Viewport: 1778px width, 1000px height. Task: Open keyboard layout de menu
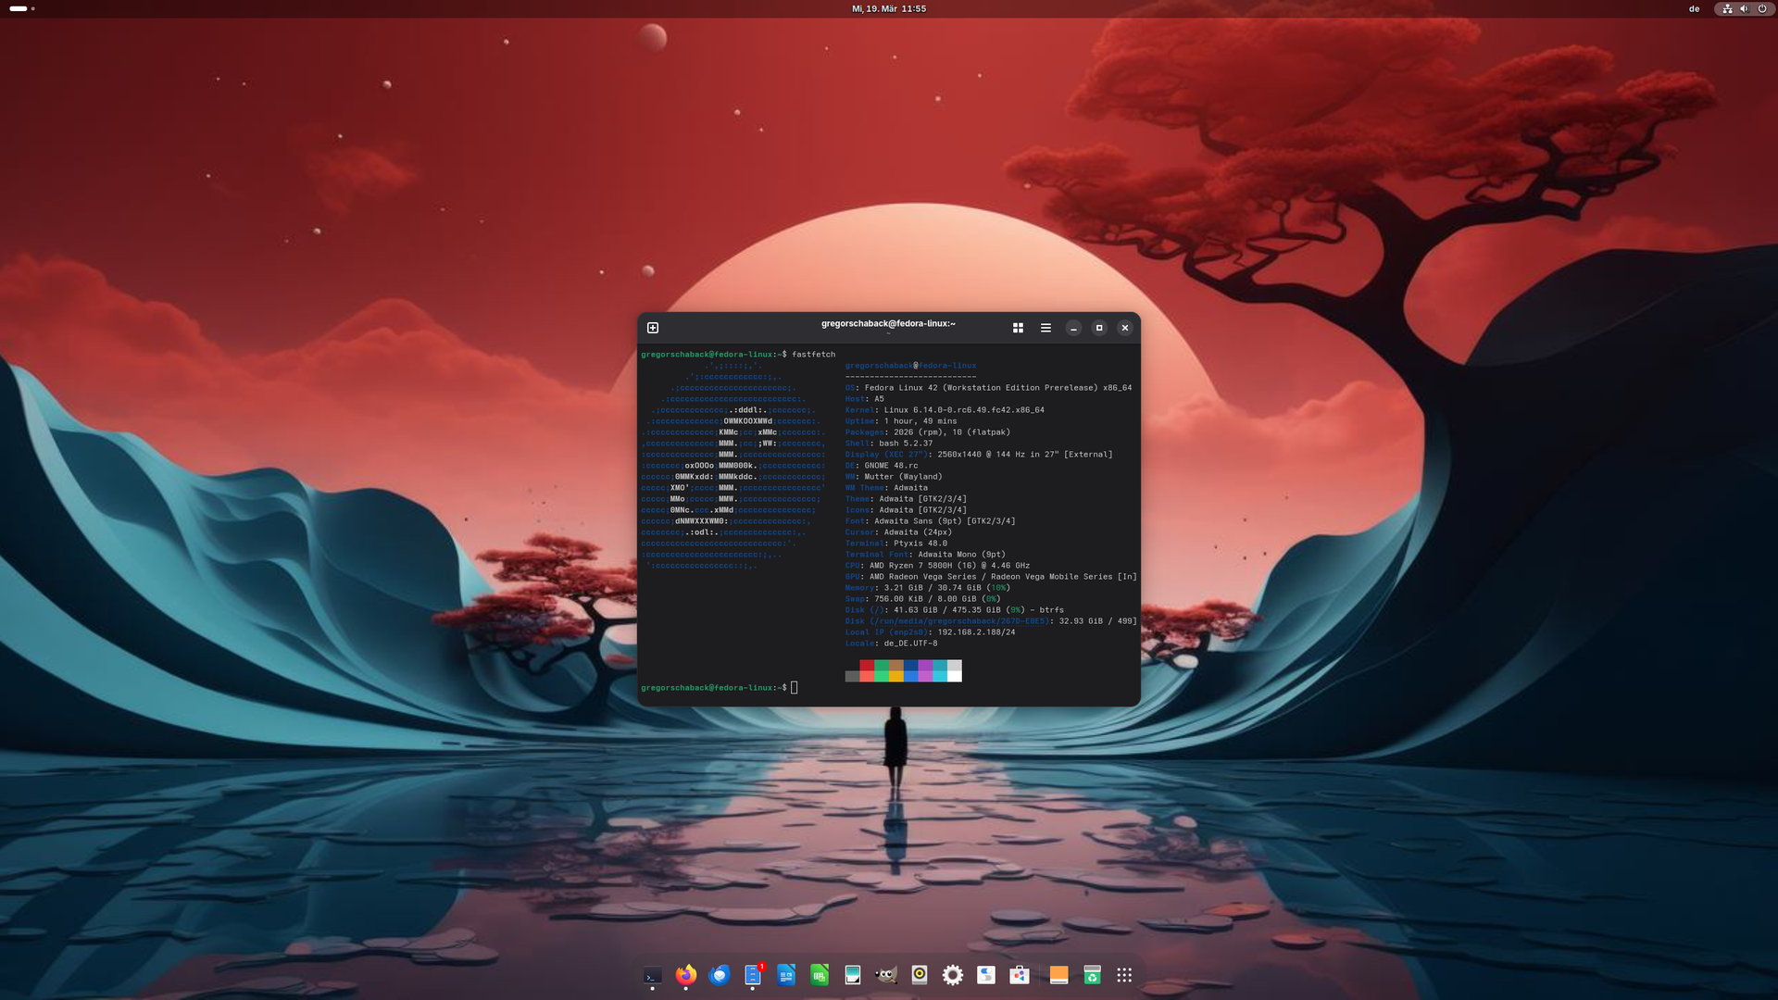tap(1694, 8)
